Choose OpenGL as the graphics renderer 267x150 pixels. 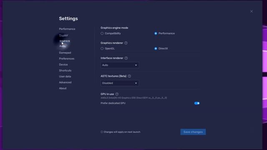pyautogui.click(x=108, y=49)
